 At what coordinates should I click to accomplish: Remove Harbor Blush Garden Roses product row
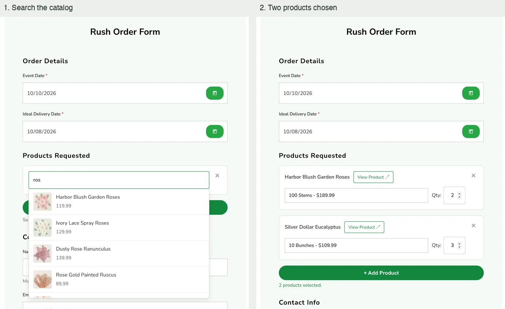point(474,176)
